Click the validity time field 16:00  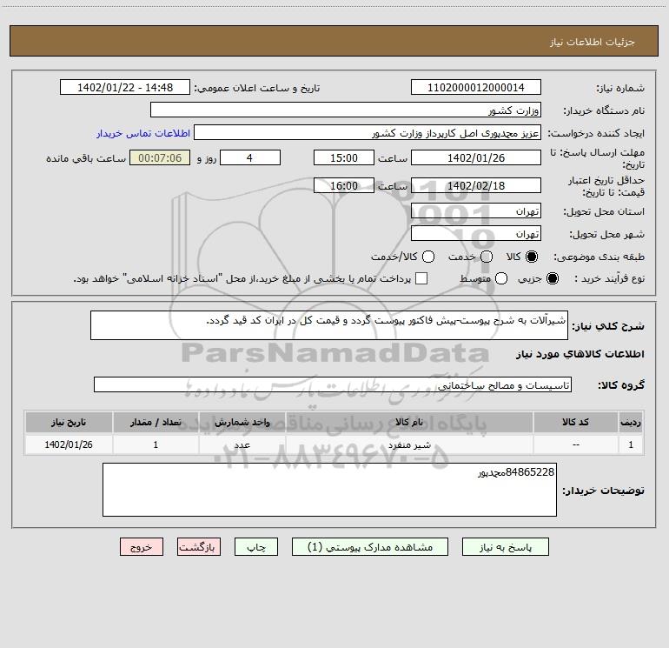pyautogui.click(x=344, y=185)
